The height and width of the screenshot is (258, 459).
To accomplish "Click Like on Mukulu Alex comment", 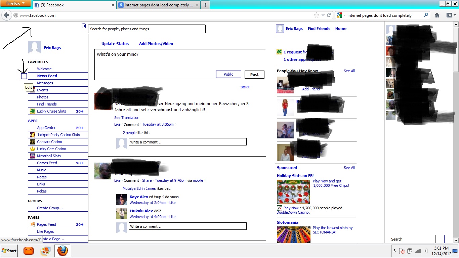I will (172, 217).
